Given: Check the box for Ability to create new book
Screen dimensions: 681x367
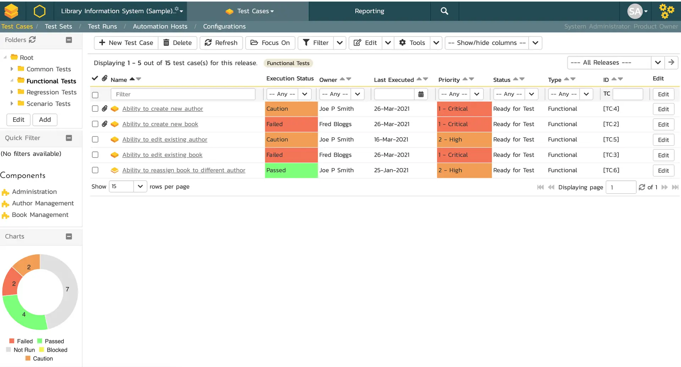Looking at the screenshot, I should point(95,124).
